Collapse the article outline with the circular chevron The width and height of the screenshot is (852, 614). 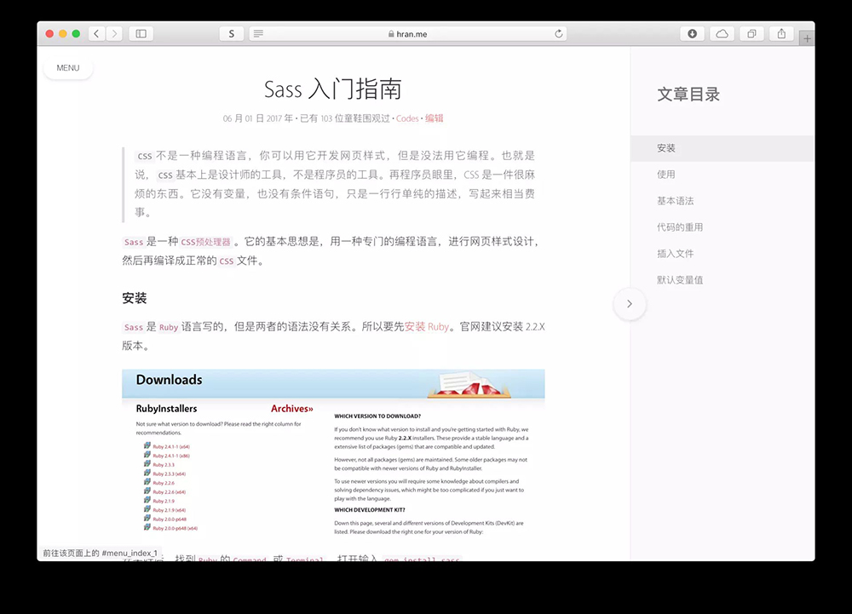click(x=630, y=303)
